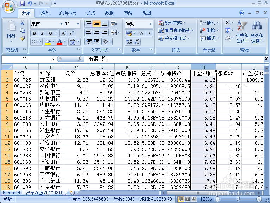Screen dimensions: 270x203
Task: Decrease font size with small A
Action: pos(71,33)
